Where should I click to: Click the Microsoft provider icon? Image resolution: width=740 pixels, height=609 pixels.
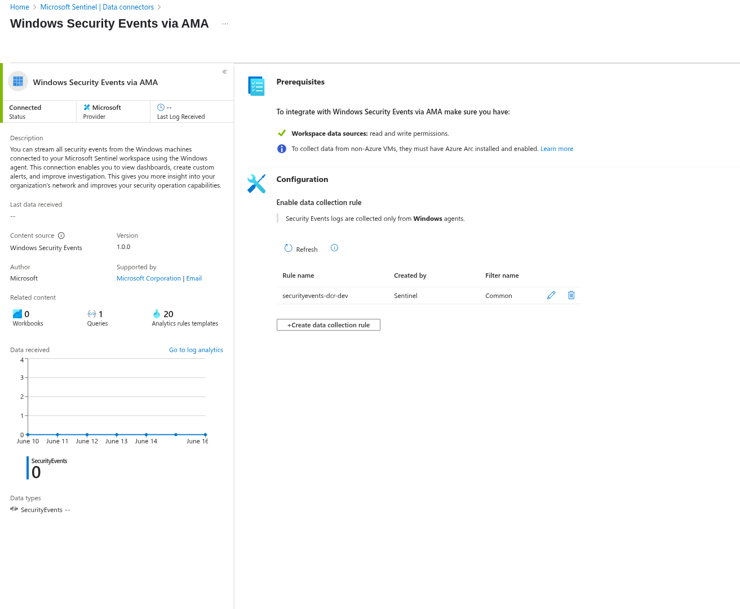87,107
